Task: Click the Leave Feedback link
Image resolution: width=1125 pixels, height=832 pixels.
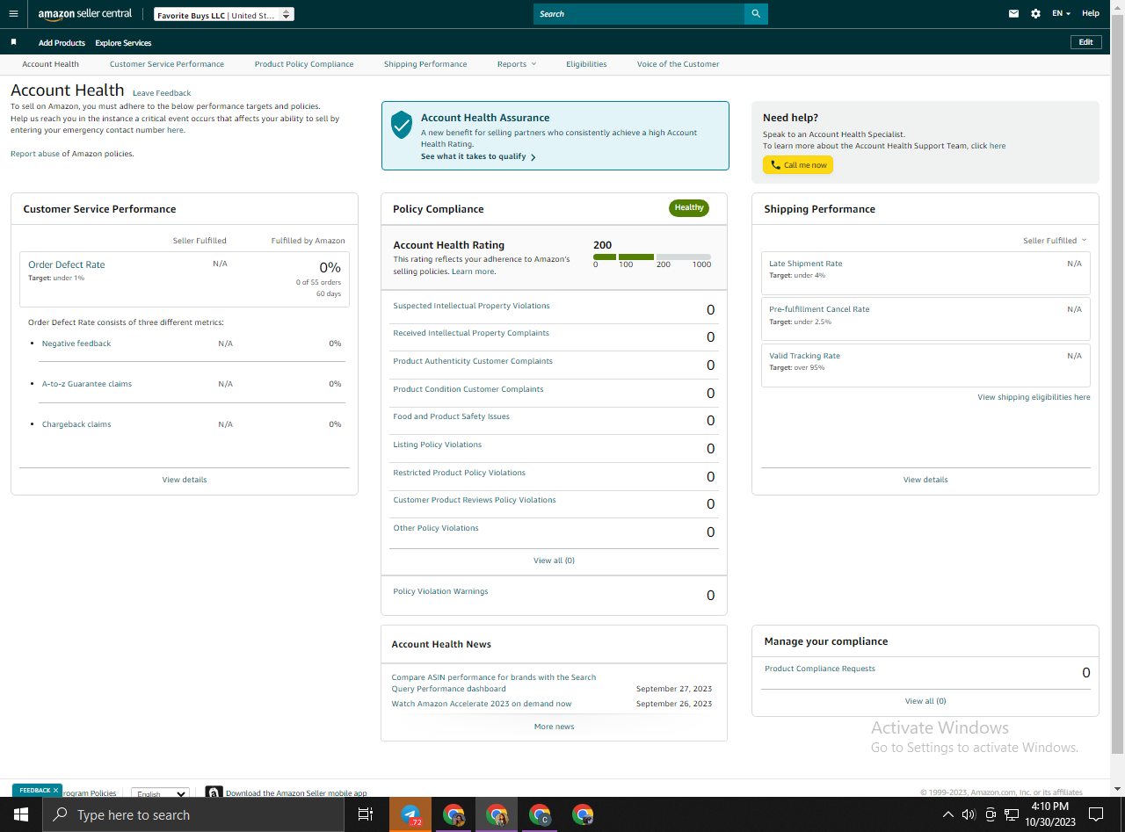Action: [162, 93]
